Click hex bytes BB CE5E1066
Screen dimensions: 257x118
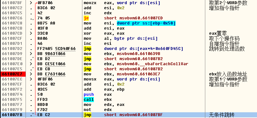click(x=51, y=64)
